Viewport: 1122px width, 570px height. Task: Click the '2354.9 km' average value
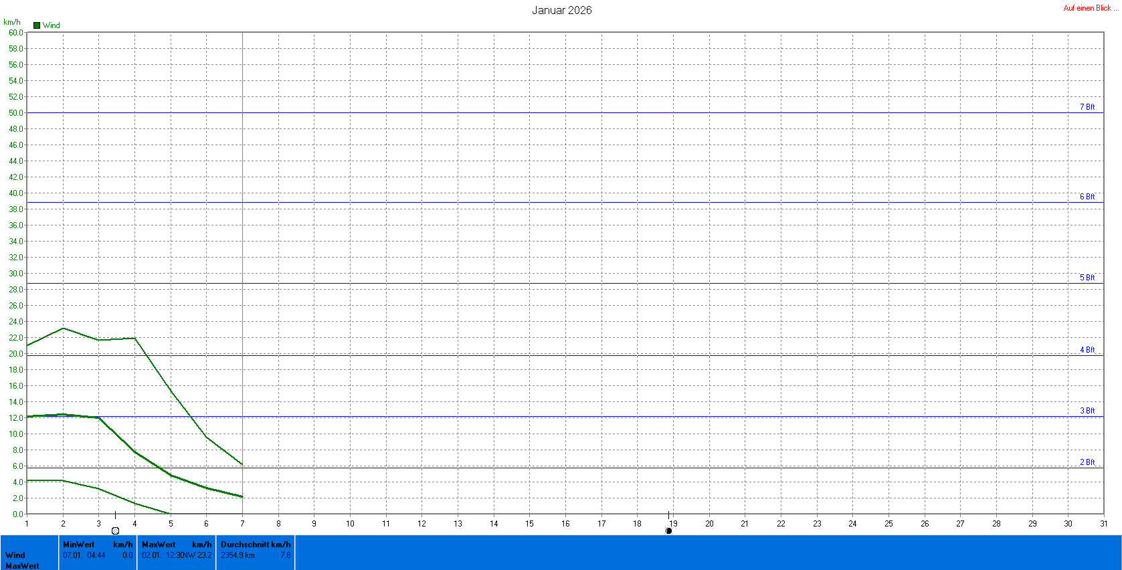(x=238, y=555)
